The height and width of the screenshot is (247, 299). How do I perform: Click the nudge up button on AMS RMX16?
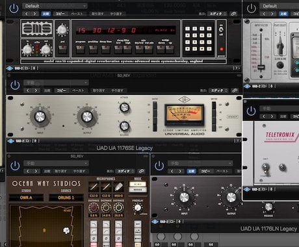click(x=170, y=49)
